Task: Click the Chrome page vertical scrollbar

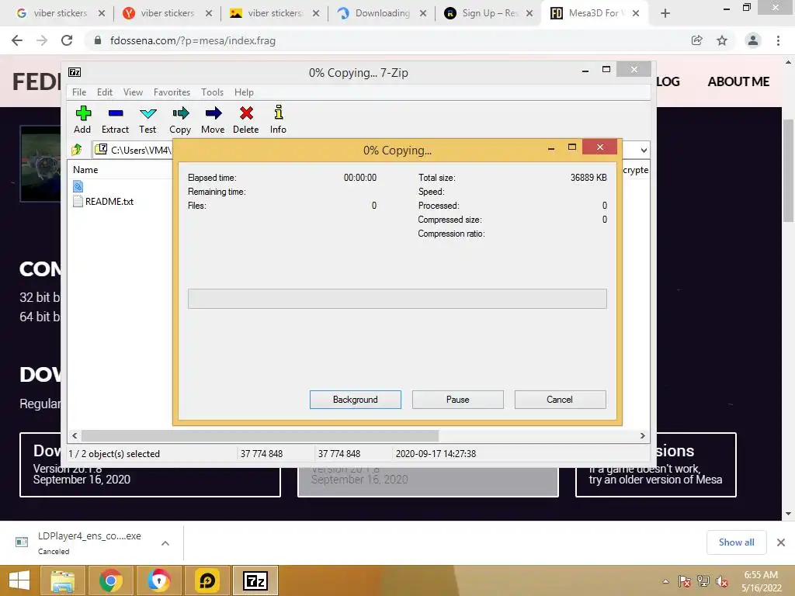Action: pos(788,170)
